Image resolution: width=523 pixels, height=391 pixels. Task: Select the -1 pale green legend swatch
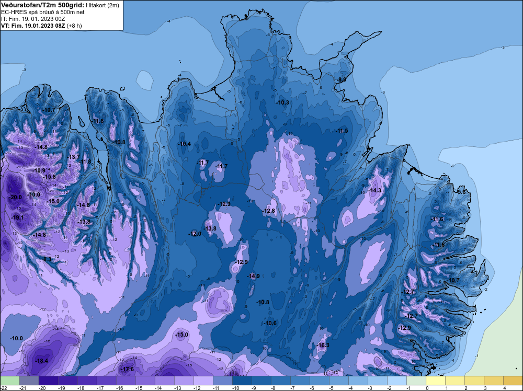point(416,381)
